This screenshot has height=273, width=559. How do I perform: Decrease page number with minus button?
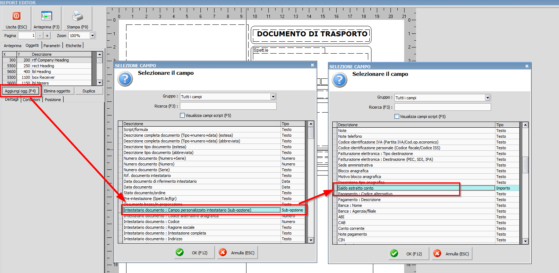(40, 36)
